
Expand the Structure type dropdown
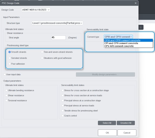57,23
